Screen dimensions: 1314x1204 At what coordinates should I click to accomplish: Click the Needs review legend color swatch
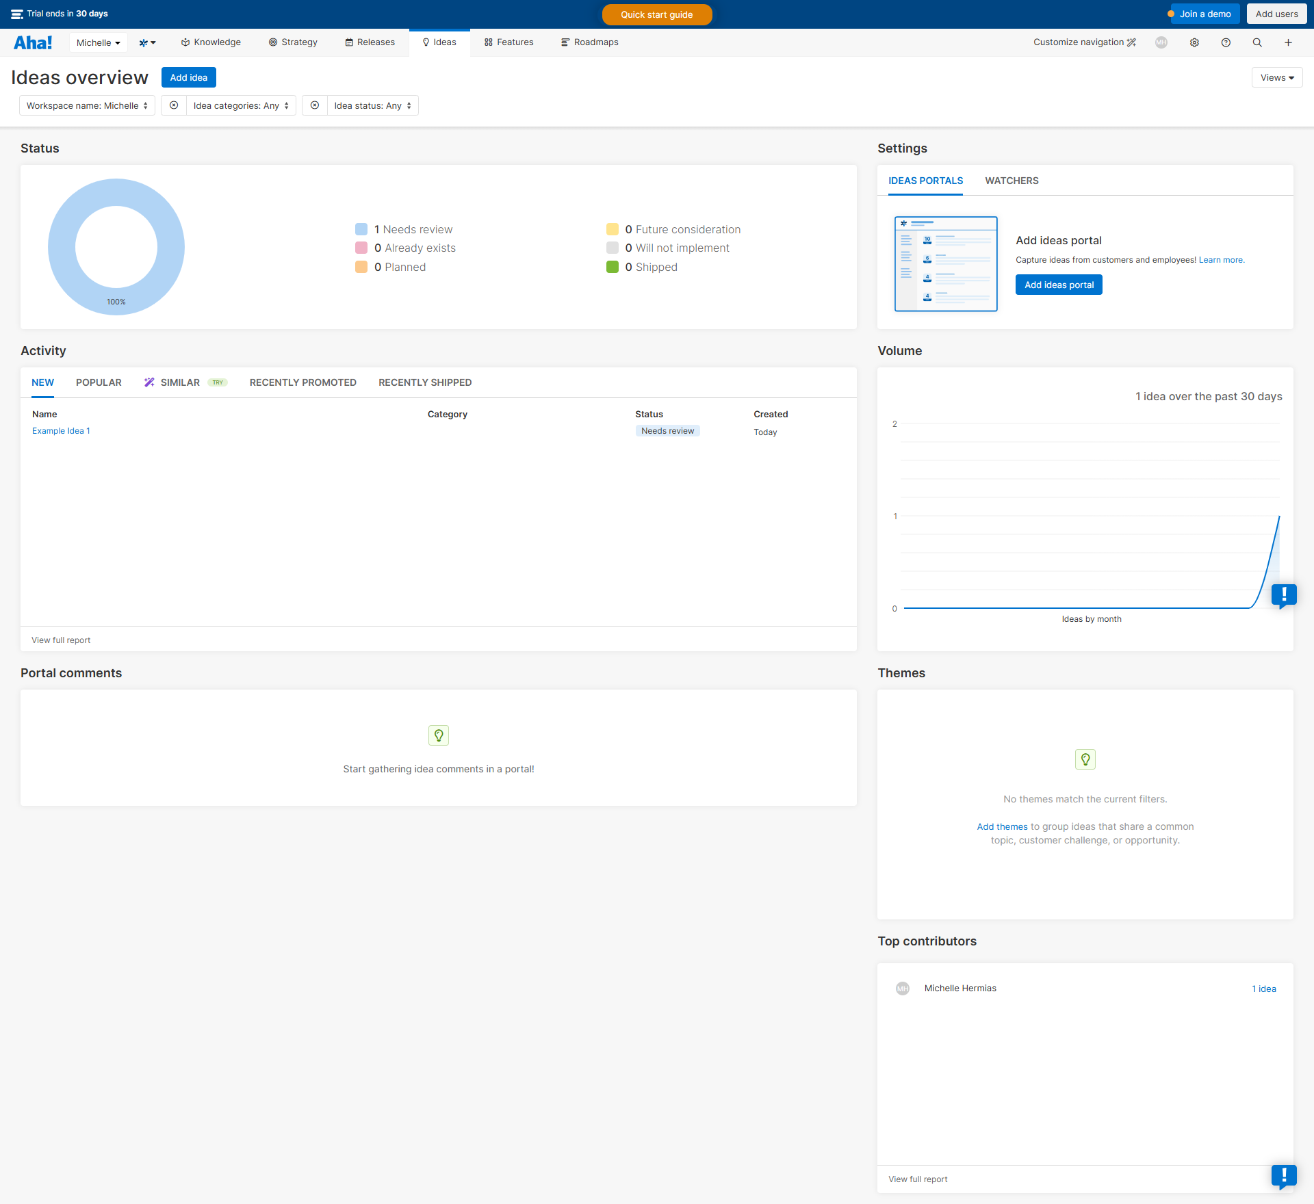point(361,229)
